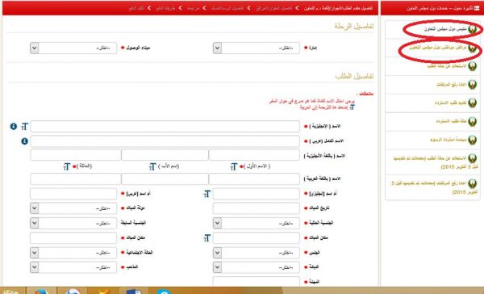
Task: Open the previous nationality dropdown
Action: click(x=73, y=223)
